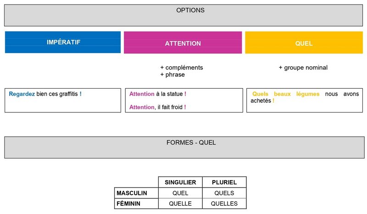
Task: Click the sentence "Attention, il fait froid !"
Action: [x=158, y=107]
